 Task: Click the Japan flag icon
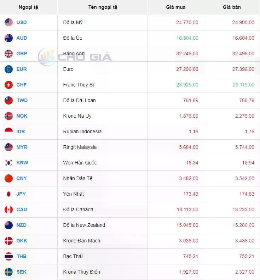coord(8,194)
